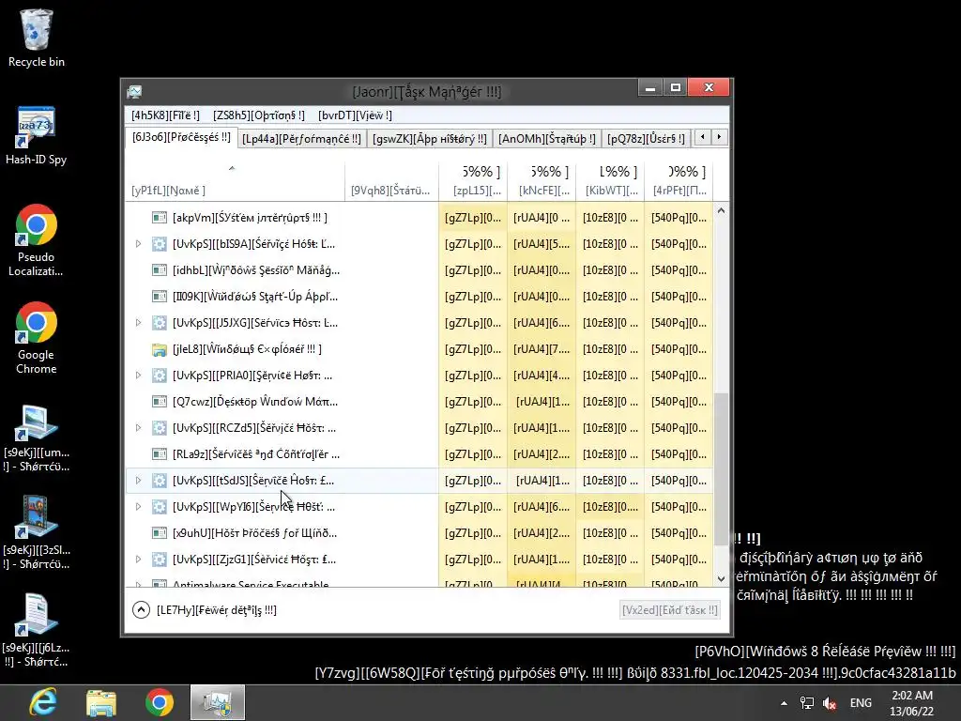
Task: Expand the [RCZd5] Service Host row
Action: point(139,428)
